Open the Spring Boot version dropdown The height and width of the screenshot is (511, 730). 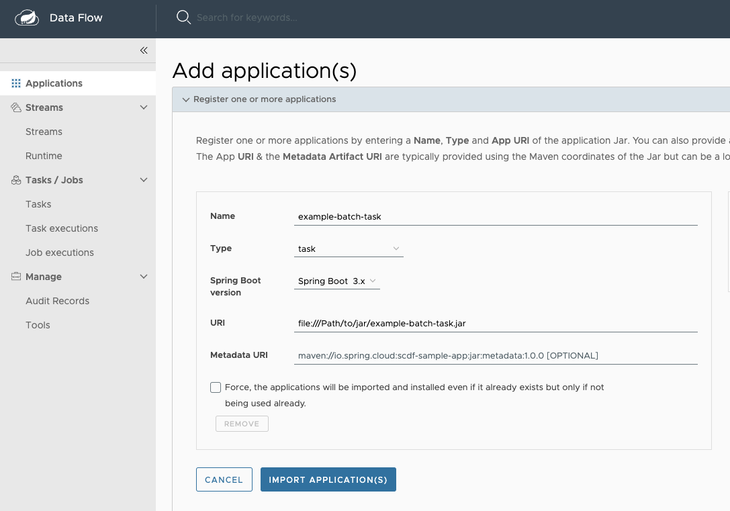[337, 281]
